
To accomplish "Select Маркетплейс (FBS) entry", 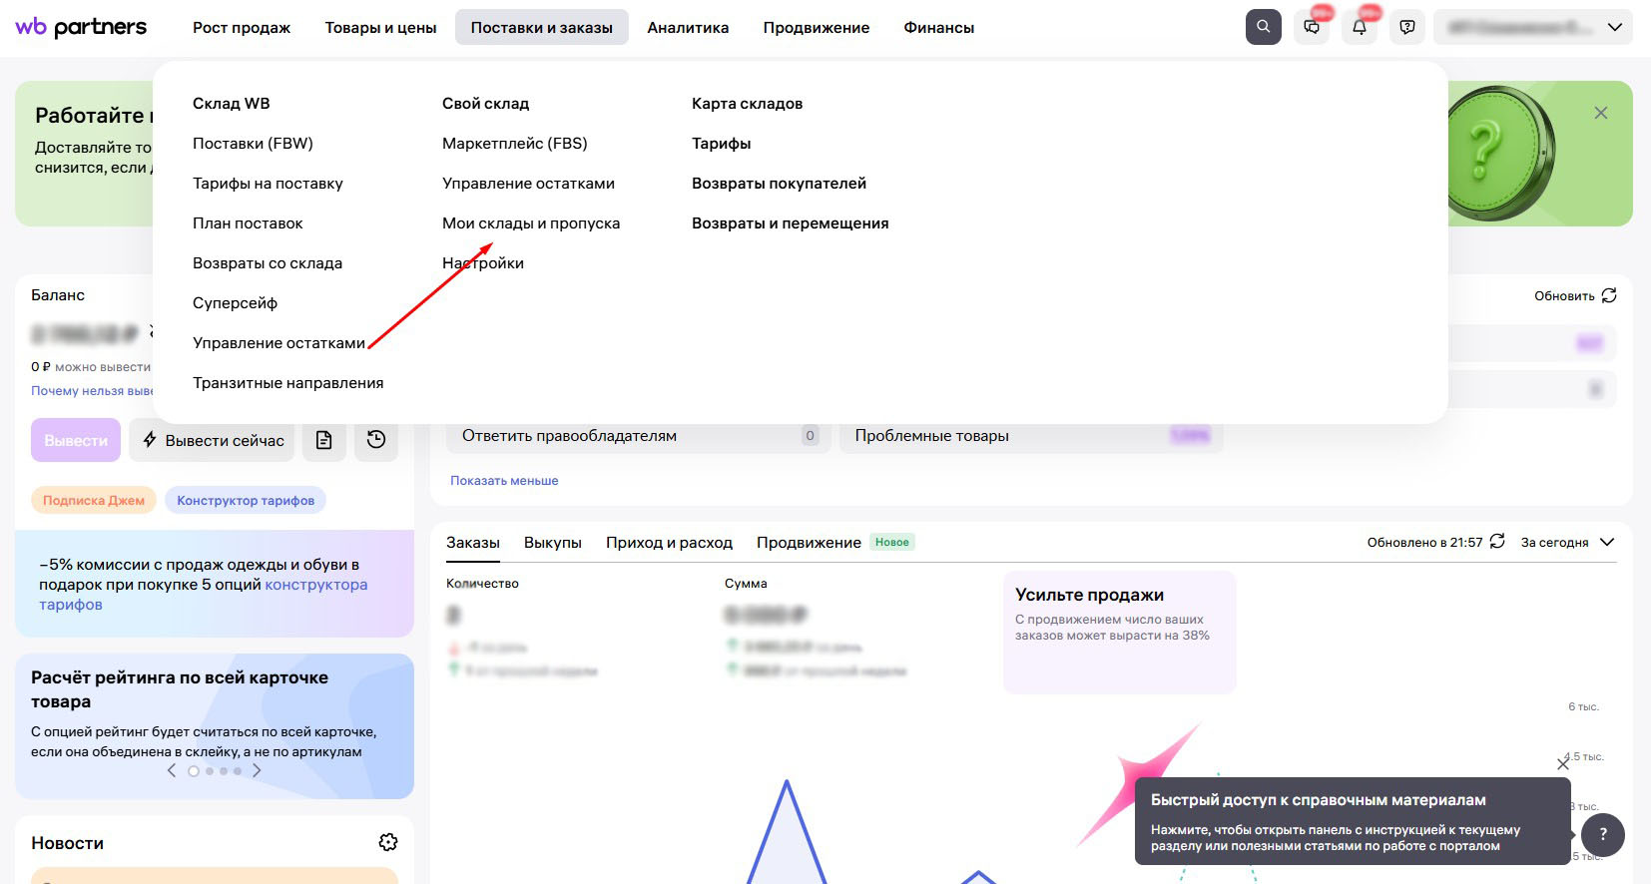I will coord(515,144).
